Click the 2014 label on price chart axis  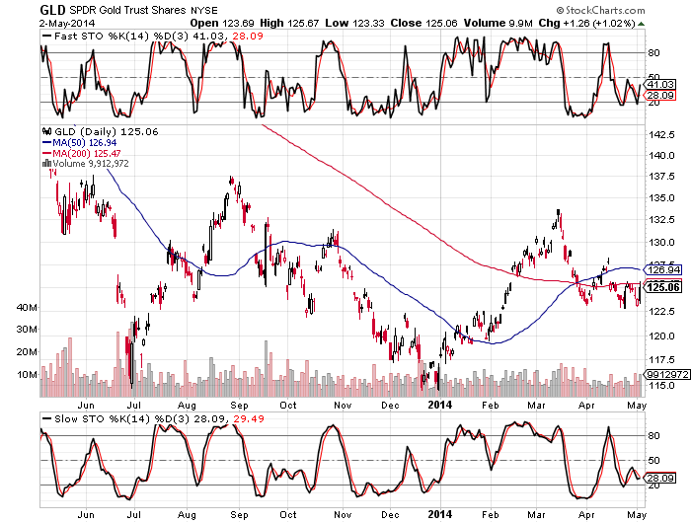(x=440, y=405)
